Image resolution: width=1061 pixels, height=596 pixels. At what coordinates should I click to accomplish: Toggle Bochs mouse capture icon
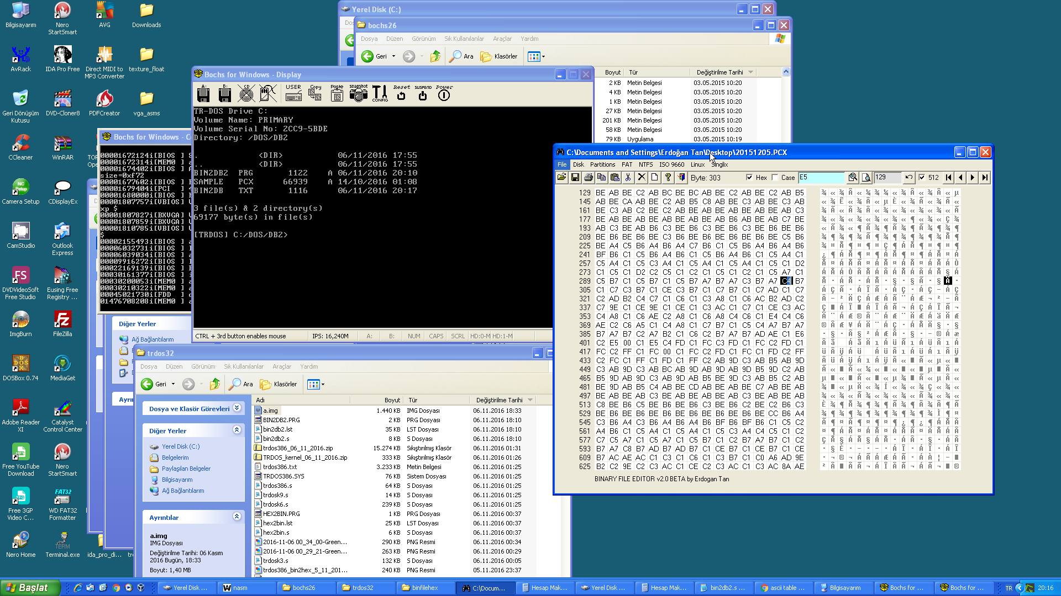coord(268,93)
